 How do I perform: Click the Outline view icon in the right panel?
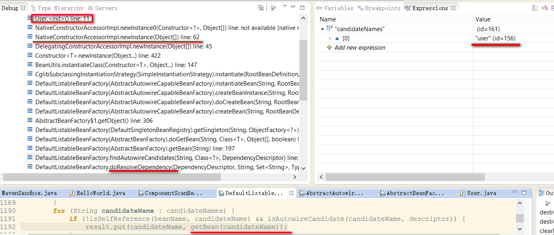542,193
